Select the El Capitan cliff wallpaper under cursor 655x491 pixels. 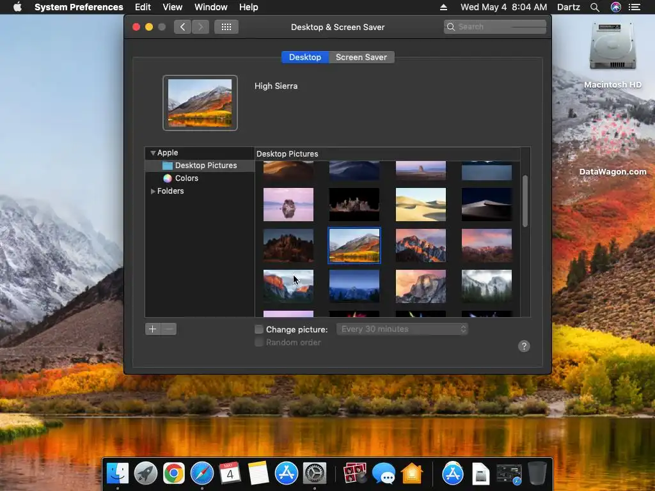(x=288, y=286)
